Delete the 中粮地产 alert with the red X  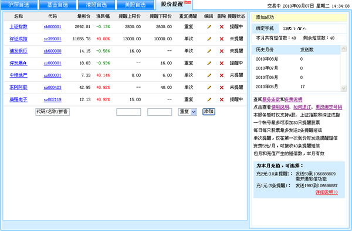222,75
